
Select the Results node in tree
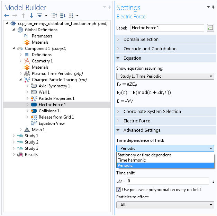coord(31,155)
